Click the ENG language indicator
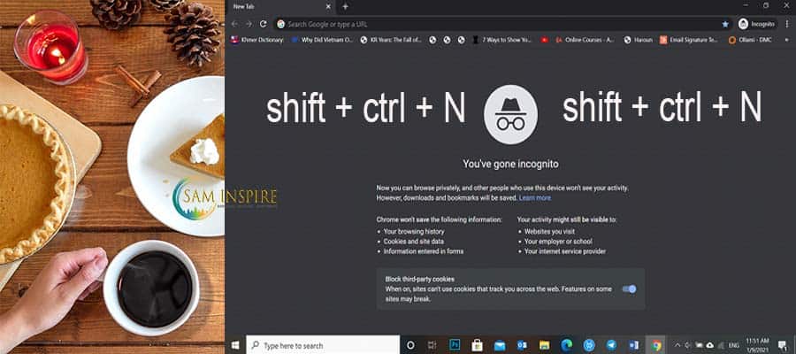This screenshot has width=796, height=354. pos(734,345)
